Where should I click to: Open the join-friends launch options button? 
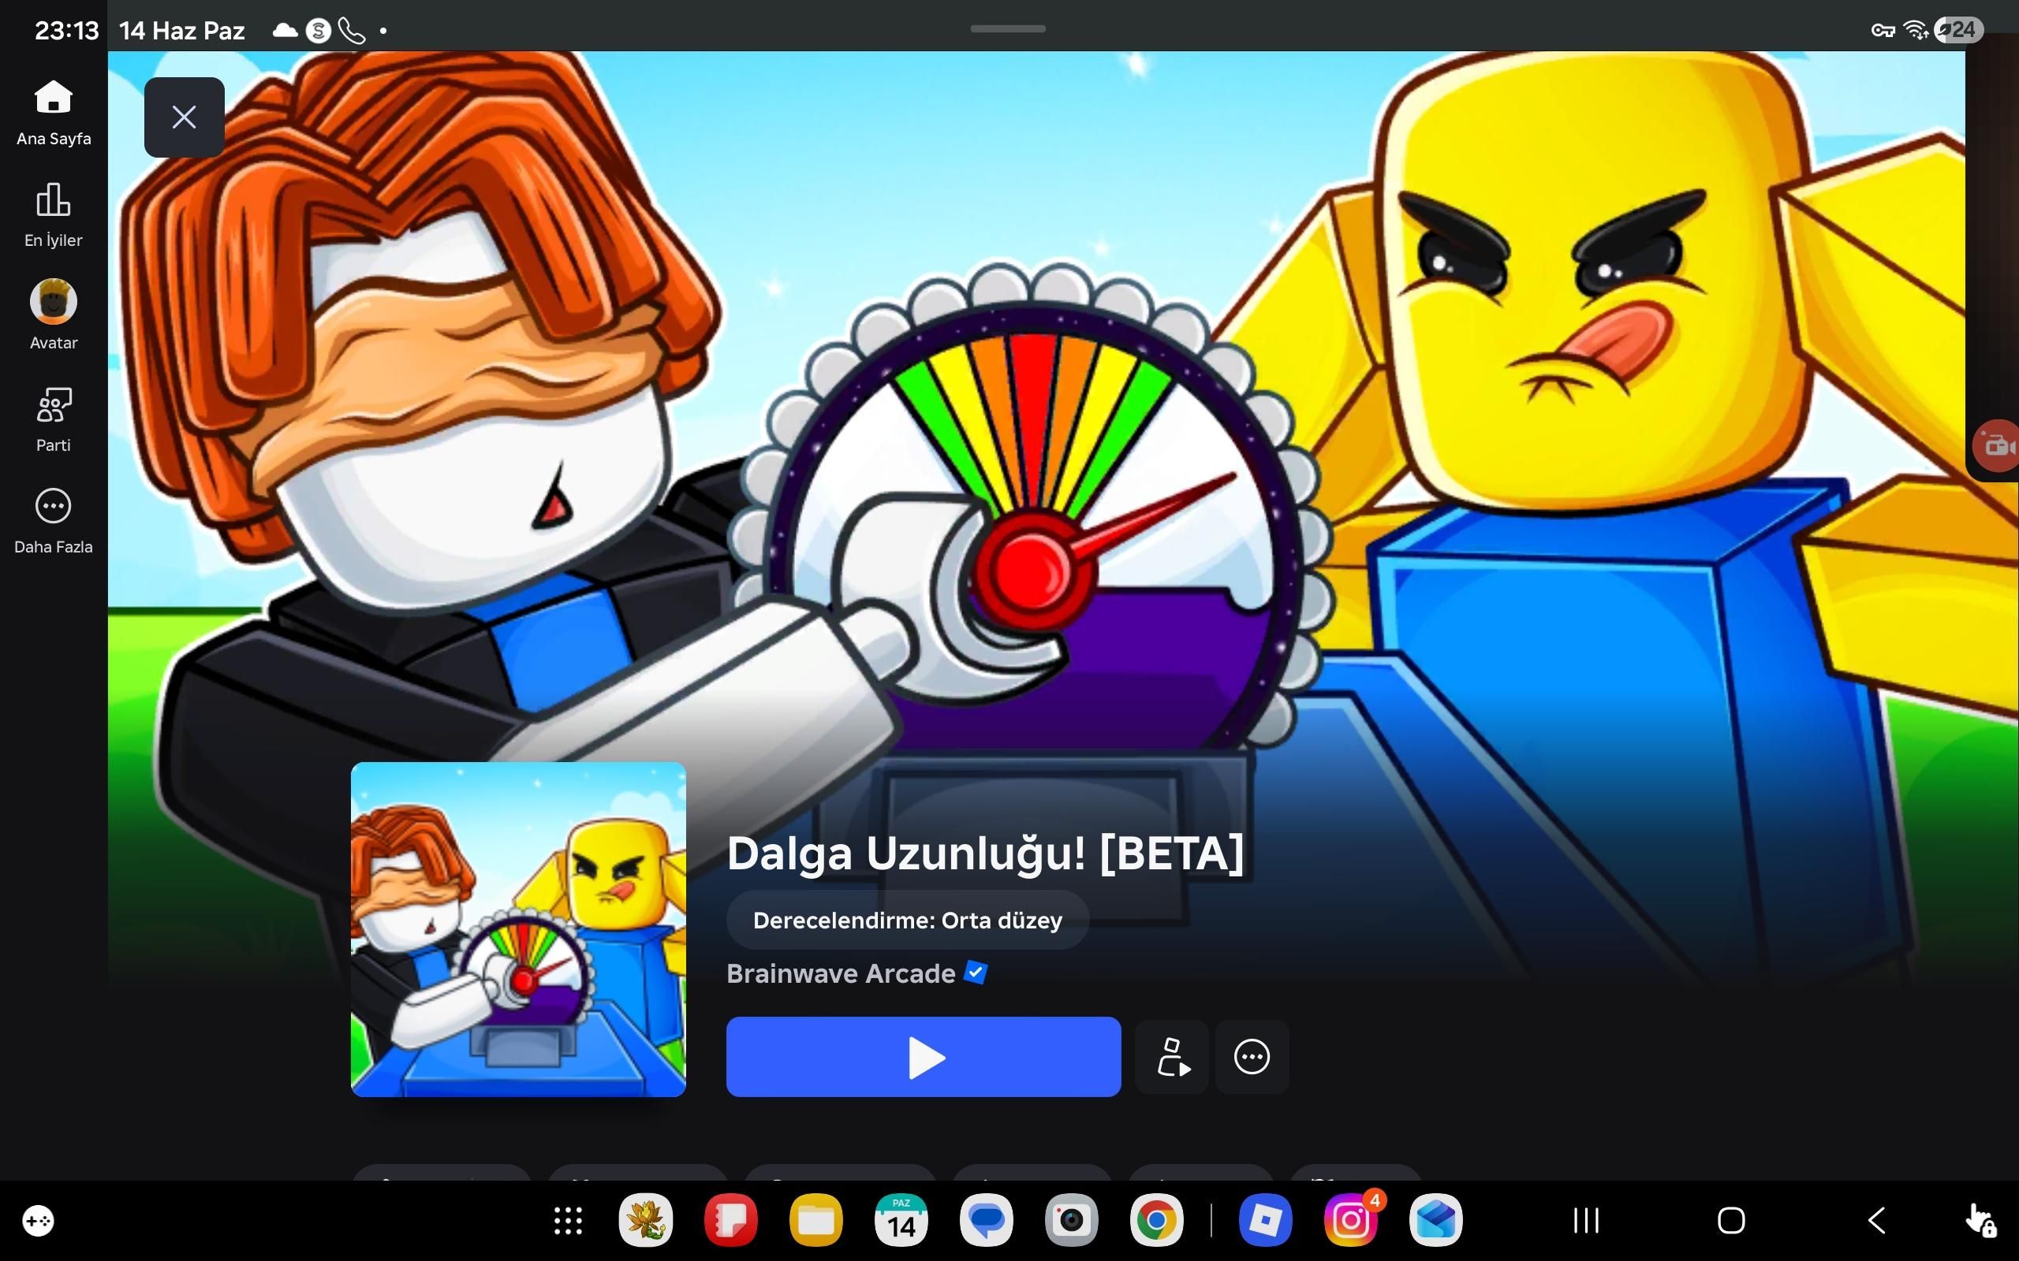(1172, 1057)
